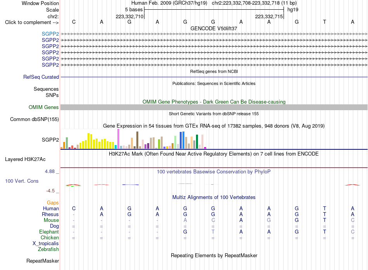Viewport: 368px width, 270px height.
Task: Click the hg19 label beside the scale bar
Action: tap(293, 10)
